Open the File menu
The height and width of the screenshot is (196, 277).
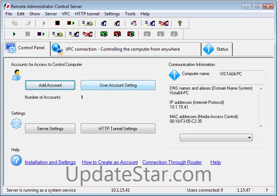coord(9,14)
